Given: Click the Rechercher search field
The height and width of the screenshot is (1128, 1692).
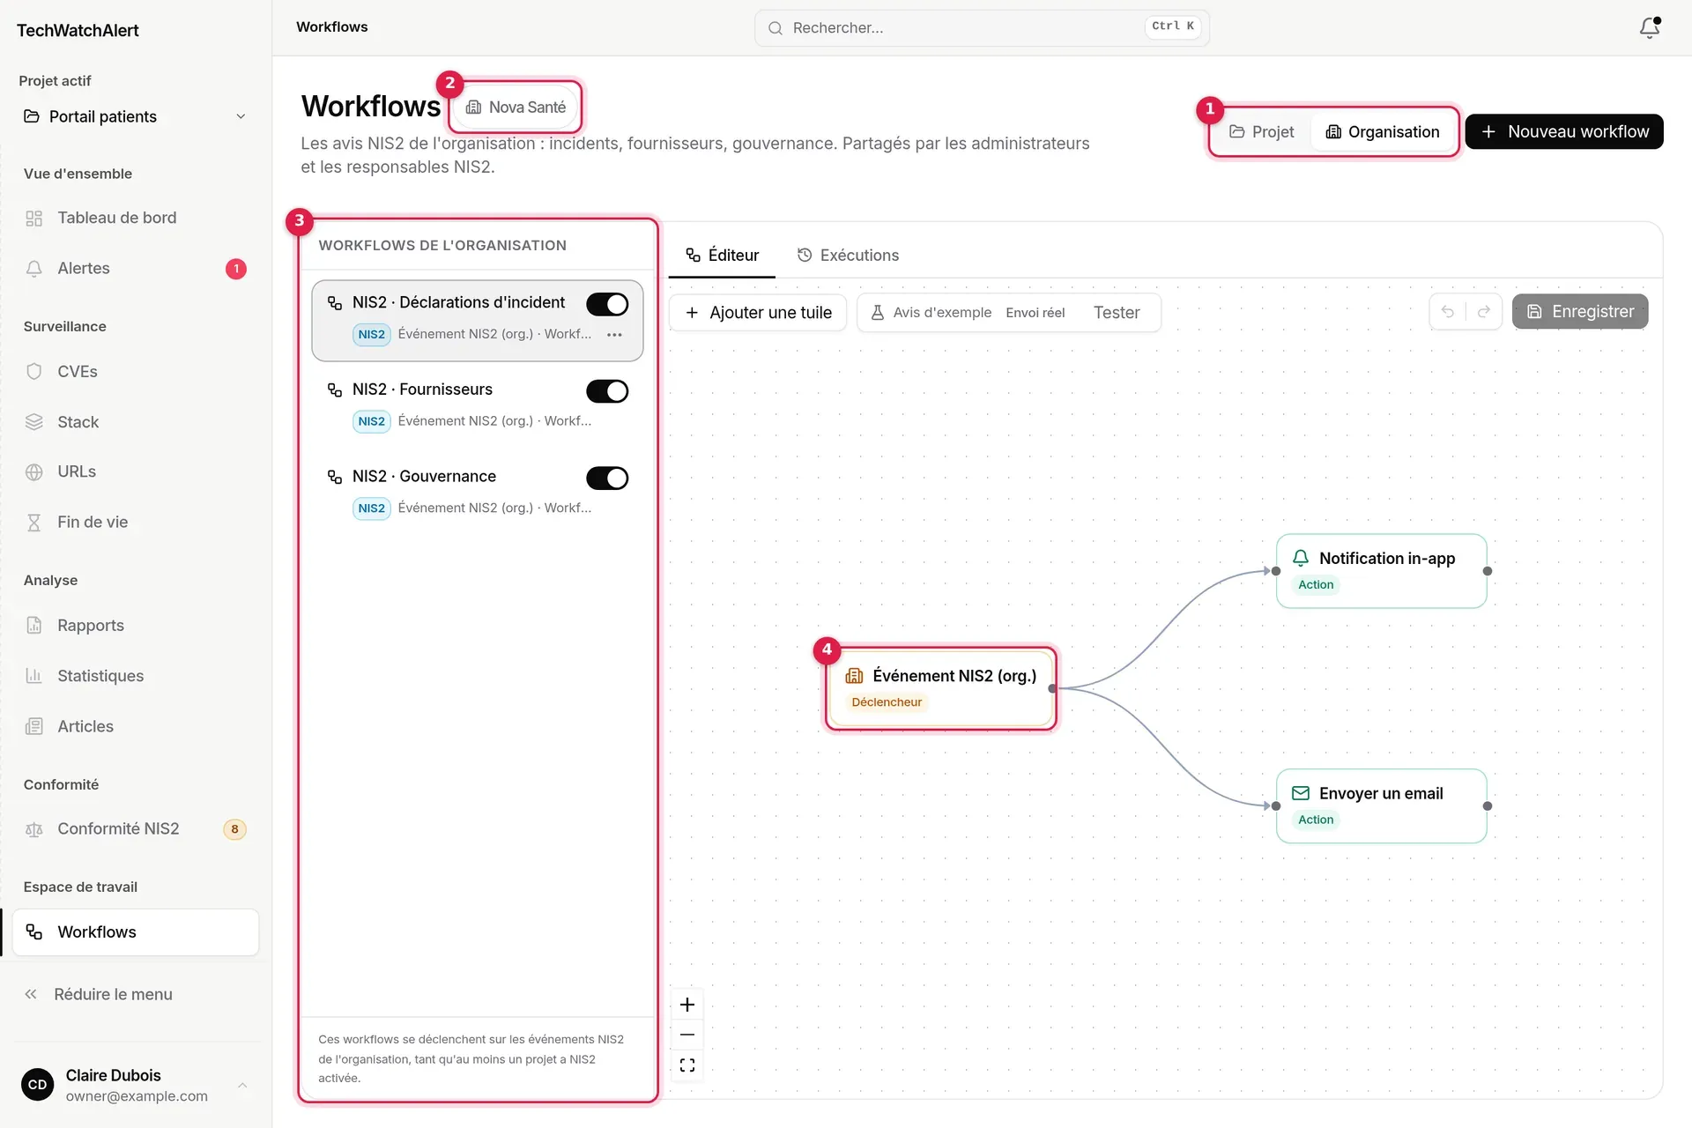Looking at the screenshot, I should [982, 28].
